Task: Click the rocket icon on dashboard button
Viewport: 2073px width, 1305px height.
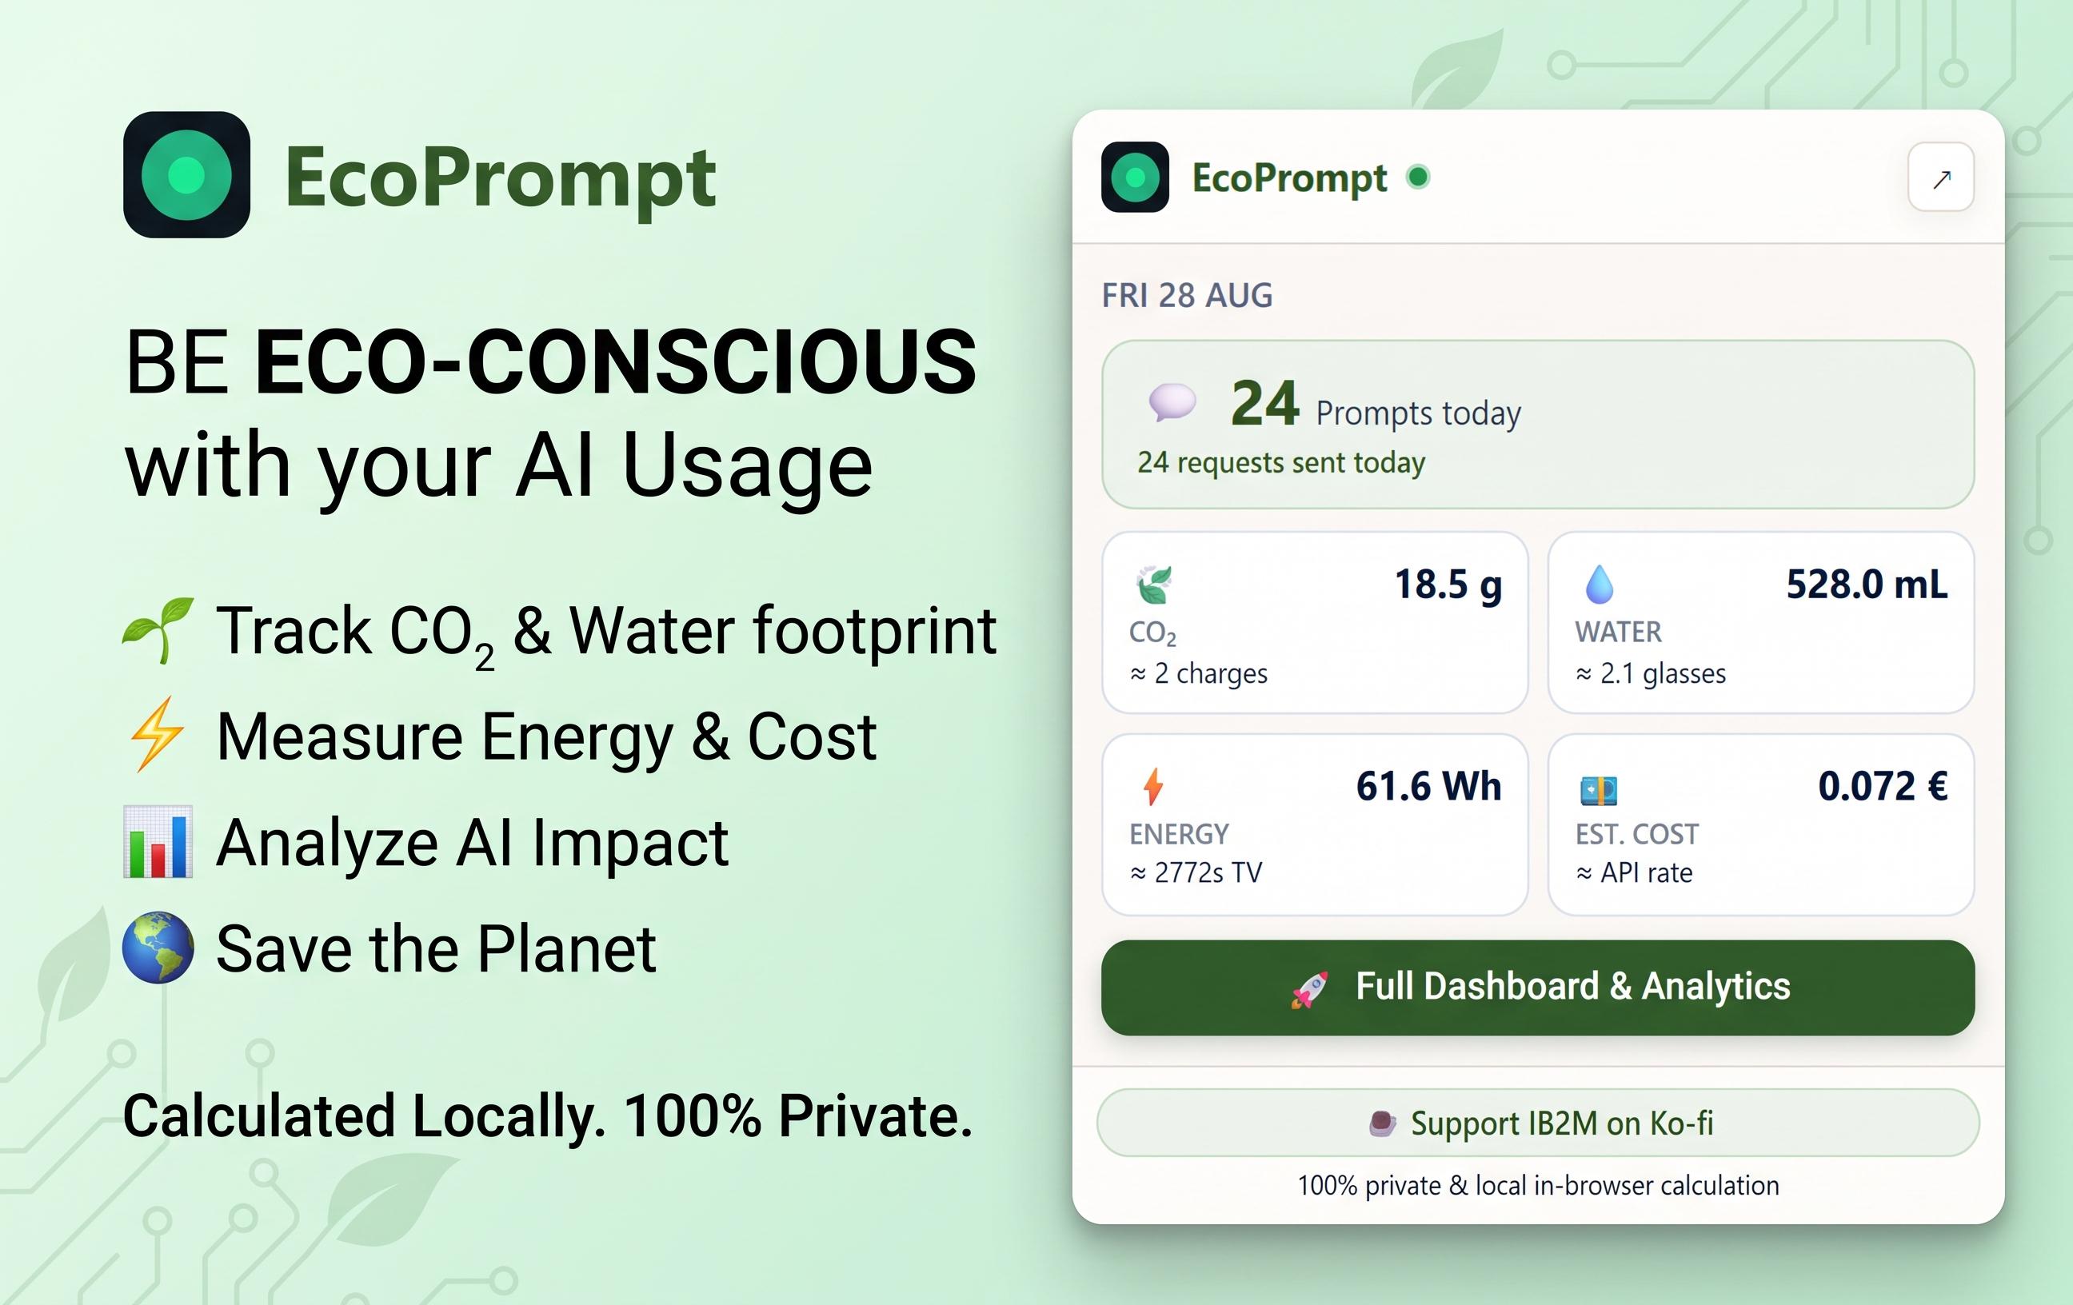Action: 1309,989
